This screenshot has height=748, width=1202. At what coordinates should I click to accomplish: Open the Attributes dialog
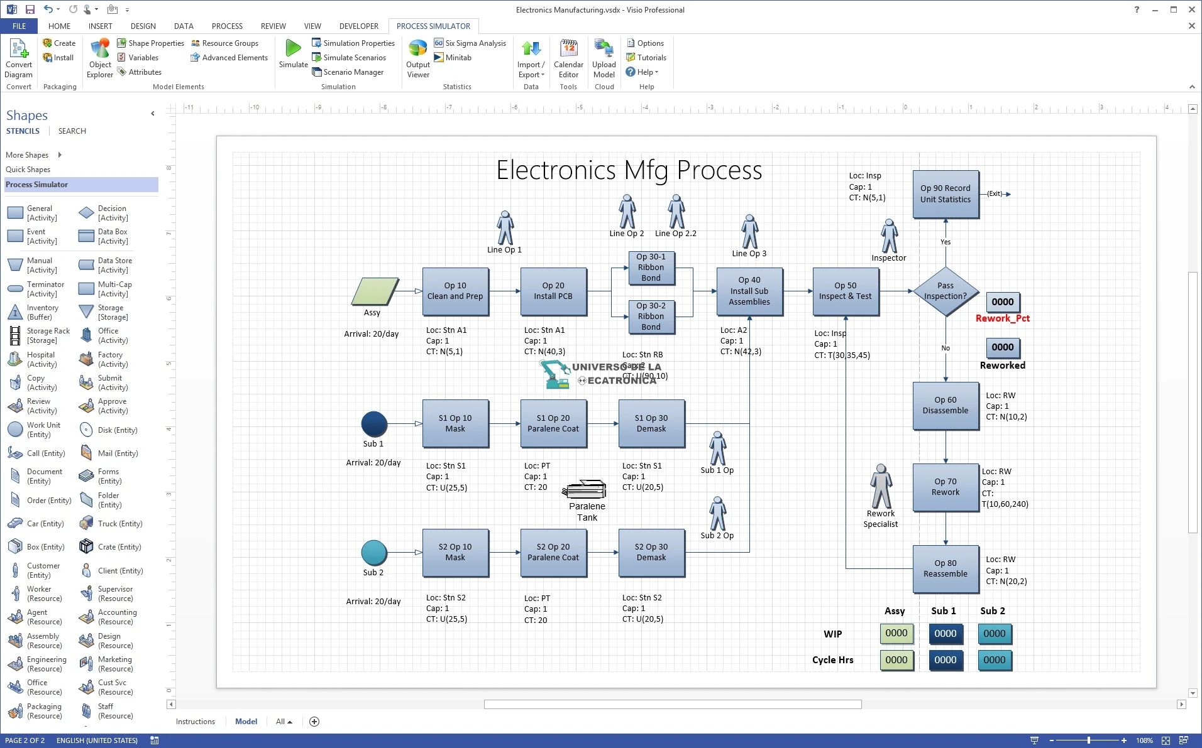tap(140, 72)
